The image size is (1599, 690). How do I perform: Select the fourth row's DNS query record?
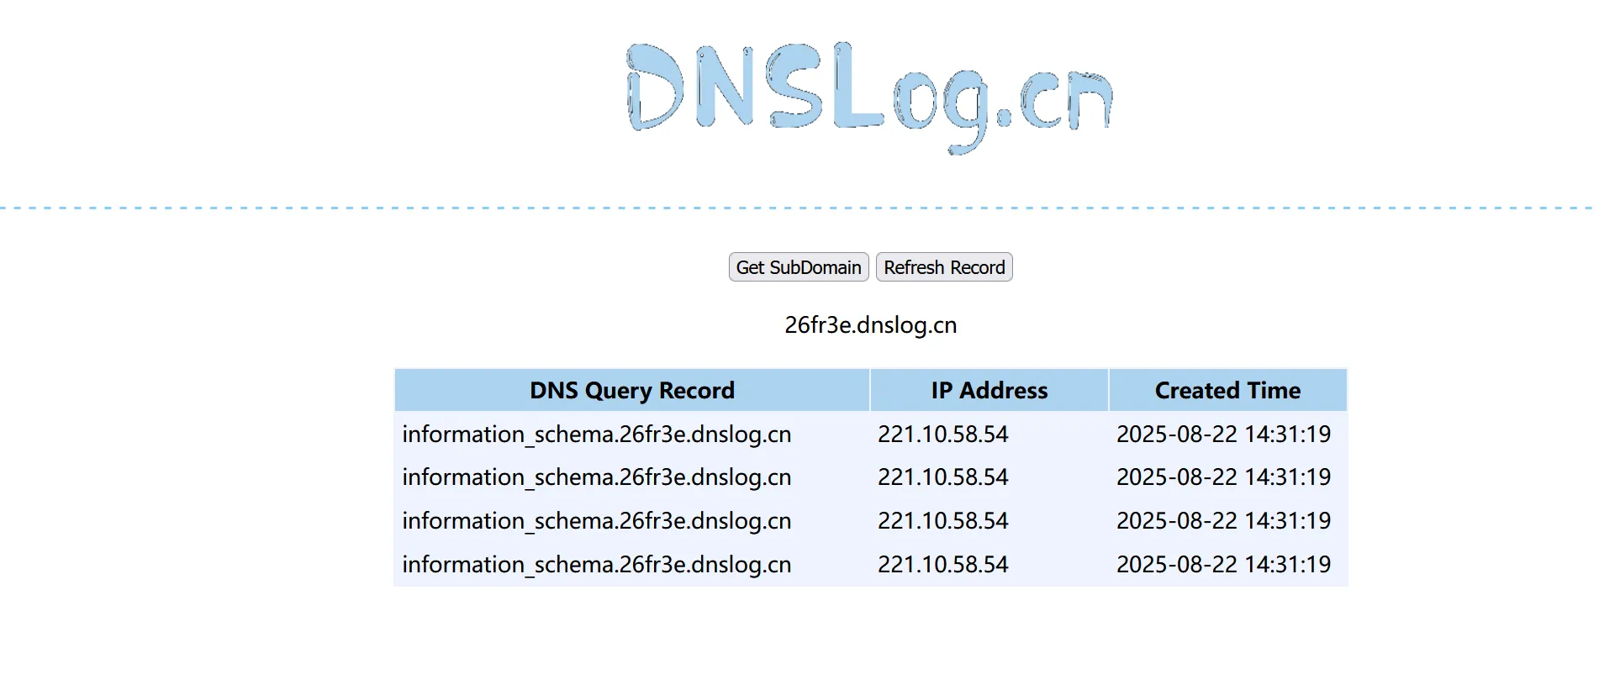click(x=596, y=565)
